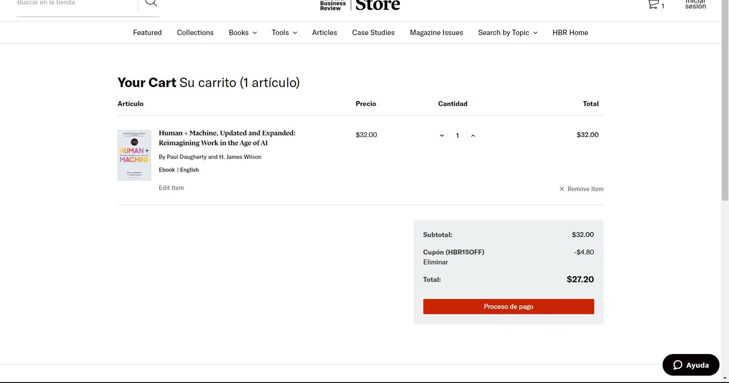Open the Collections menu item
This screenshot has height=383, width=729.
pyautogui.click(x=195, y=33)
